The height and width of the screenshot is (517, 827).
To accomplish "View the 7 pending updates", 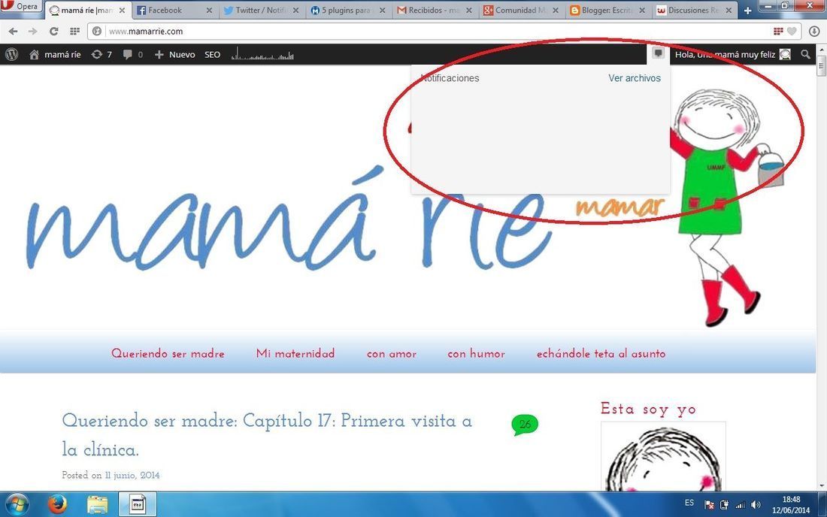I will point(101,54).
